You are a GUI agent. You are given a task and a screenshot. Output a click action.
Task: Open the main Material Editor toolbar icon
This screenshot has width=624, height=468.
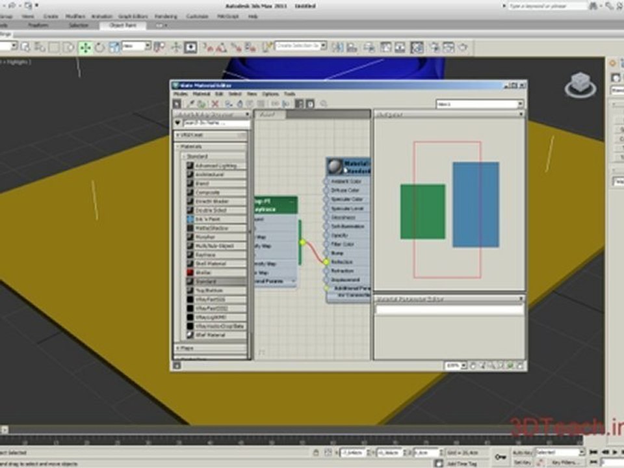tap(417, 47)
